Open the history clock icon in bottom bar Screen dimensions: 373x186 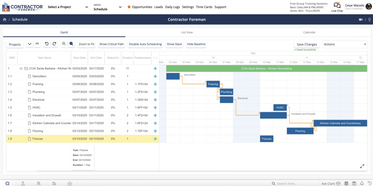coord(370,183)
